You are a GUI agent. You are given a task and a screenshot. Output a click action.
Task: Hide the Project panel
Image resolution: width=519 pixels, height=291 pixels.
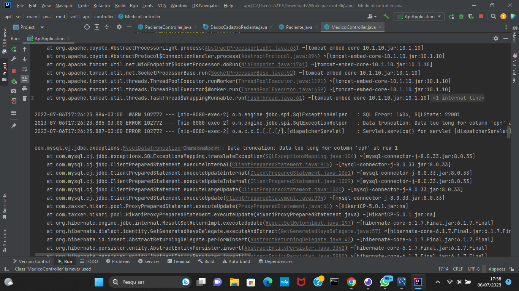129,27
